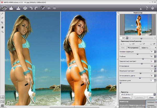Click the print icon in toolbar
This screenshot has height=108, width=157.
25,8
